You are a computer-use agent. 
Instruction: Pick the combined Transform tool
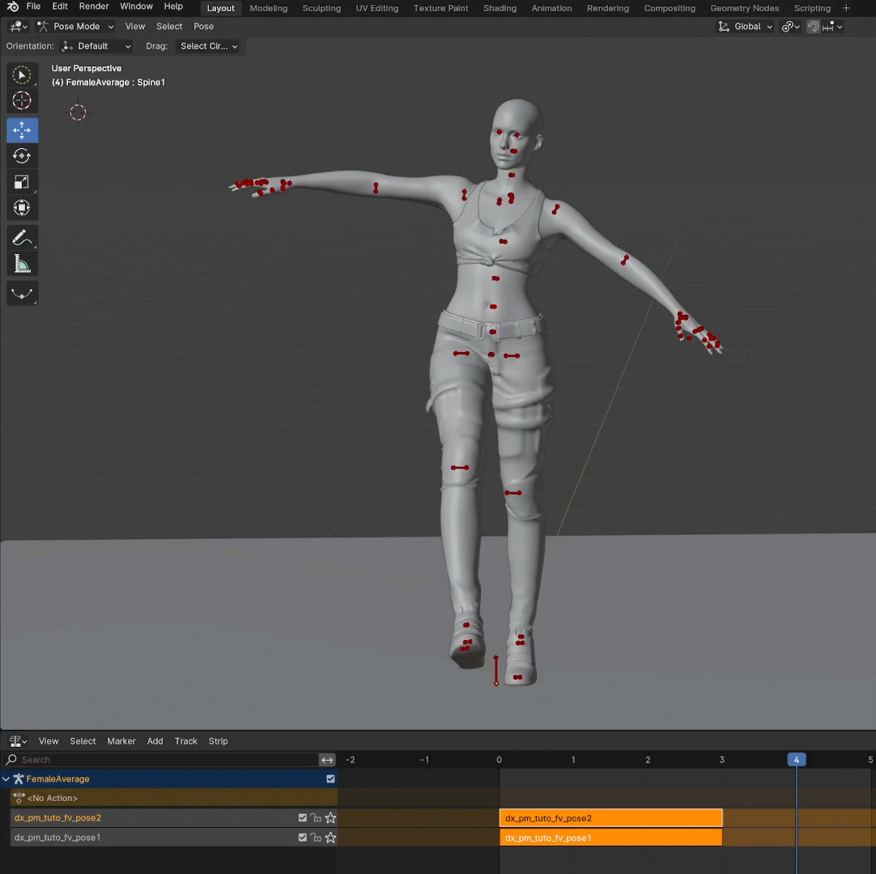coord(22,208)
